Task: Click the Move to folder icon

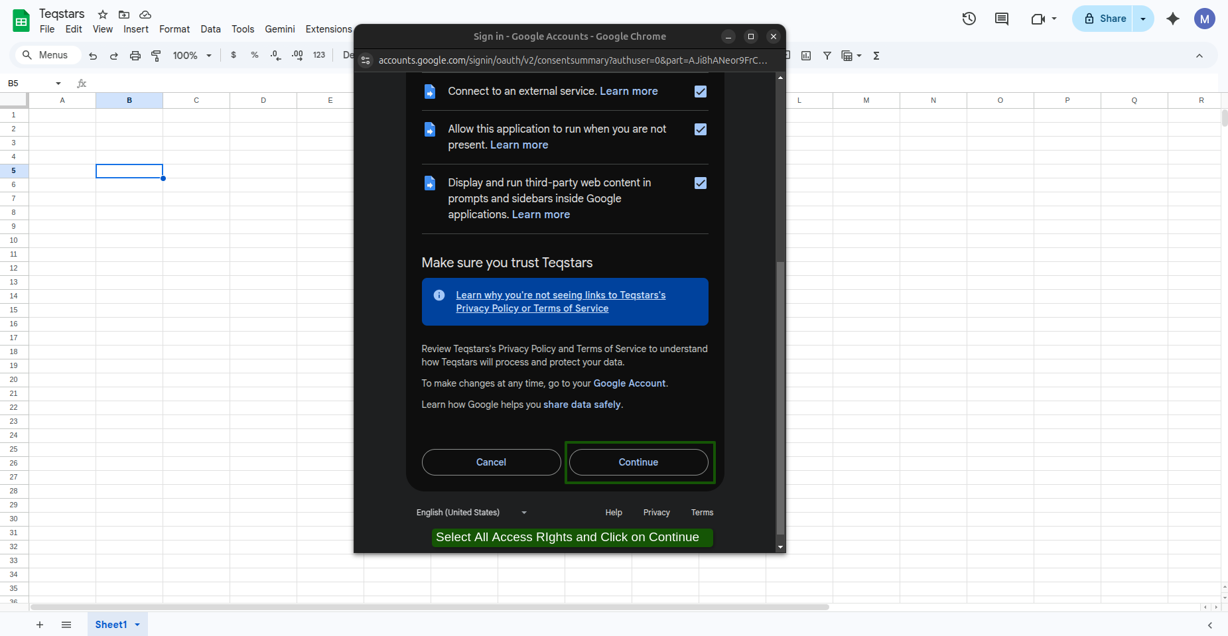Action: (124, 15)
